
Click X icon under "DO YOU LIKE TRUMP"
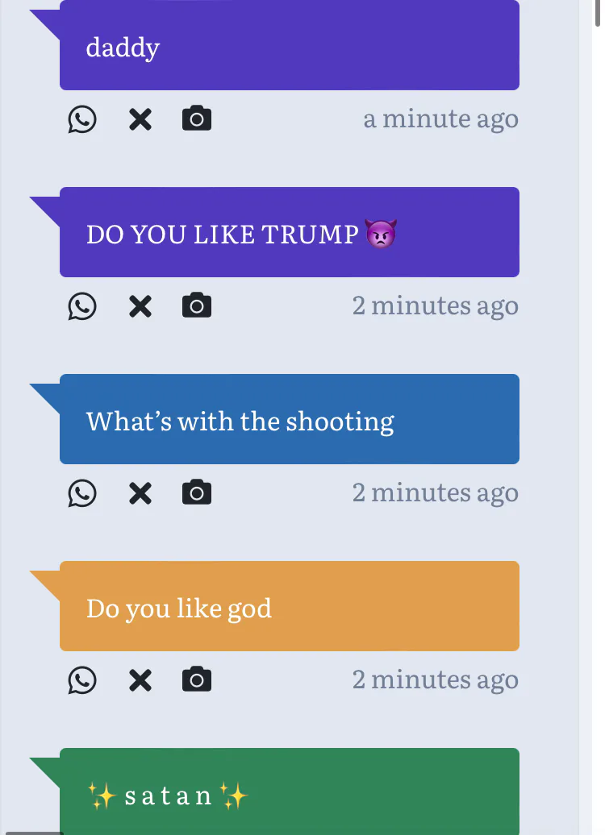click(x=140, y=306)
